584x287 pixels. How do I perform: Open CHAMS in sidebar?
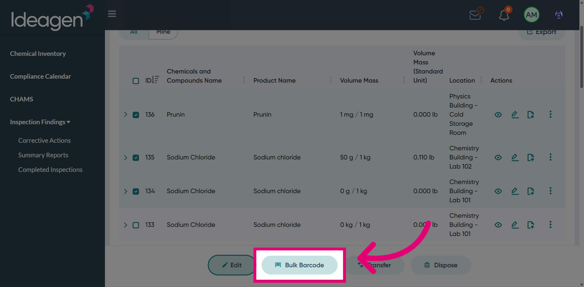22,99
